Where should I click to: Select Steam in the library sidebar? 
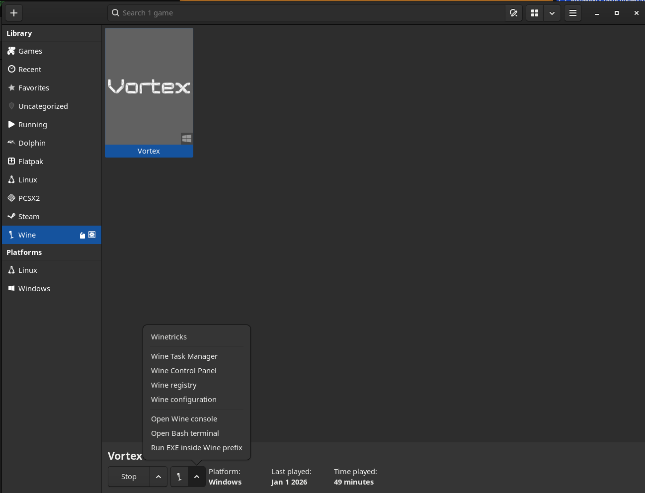point(29,217)
